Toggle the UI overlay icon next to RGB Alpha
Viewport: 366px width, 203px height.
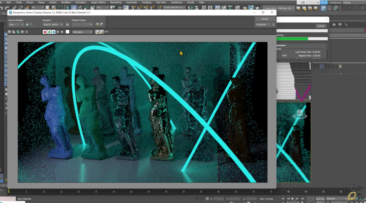(x=97, y=32)
